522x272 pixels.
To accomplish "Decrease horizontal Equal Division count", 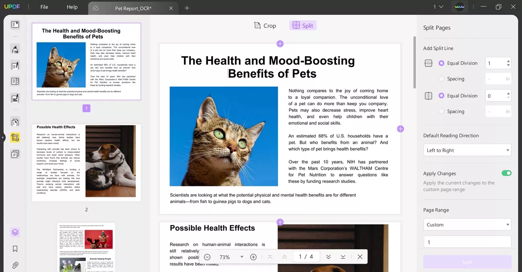I will tap(508, 65).
